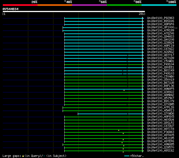The width and height of the screenshot is (179, 158).
Task: Click the UniRef100_Q6YY17 label
Action: [x=161, y=55]
